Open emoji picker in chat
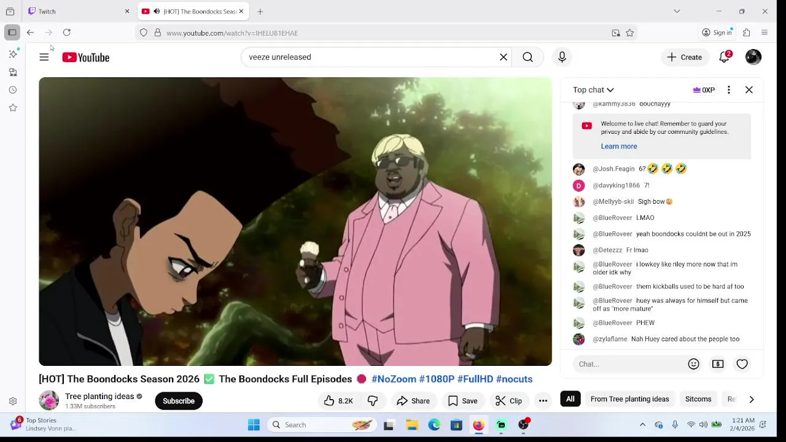The image size is (786, 442). click(694, 364)
